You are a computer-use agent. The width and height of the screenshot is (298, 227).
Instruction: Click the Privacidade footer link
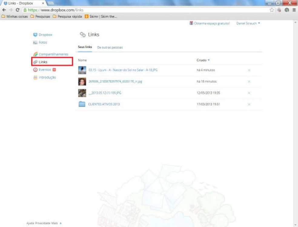point(42,223)
